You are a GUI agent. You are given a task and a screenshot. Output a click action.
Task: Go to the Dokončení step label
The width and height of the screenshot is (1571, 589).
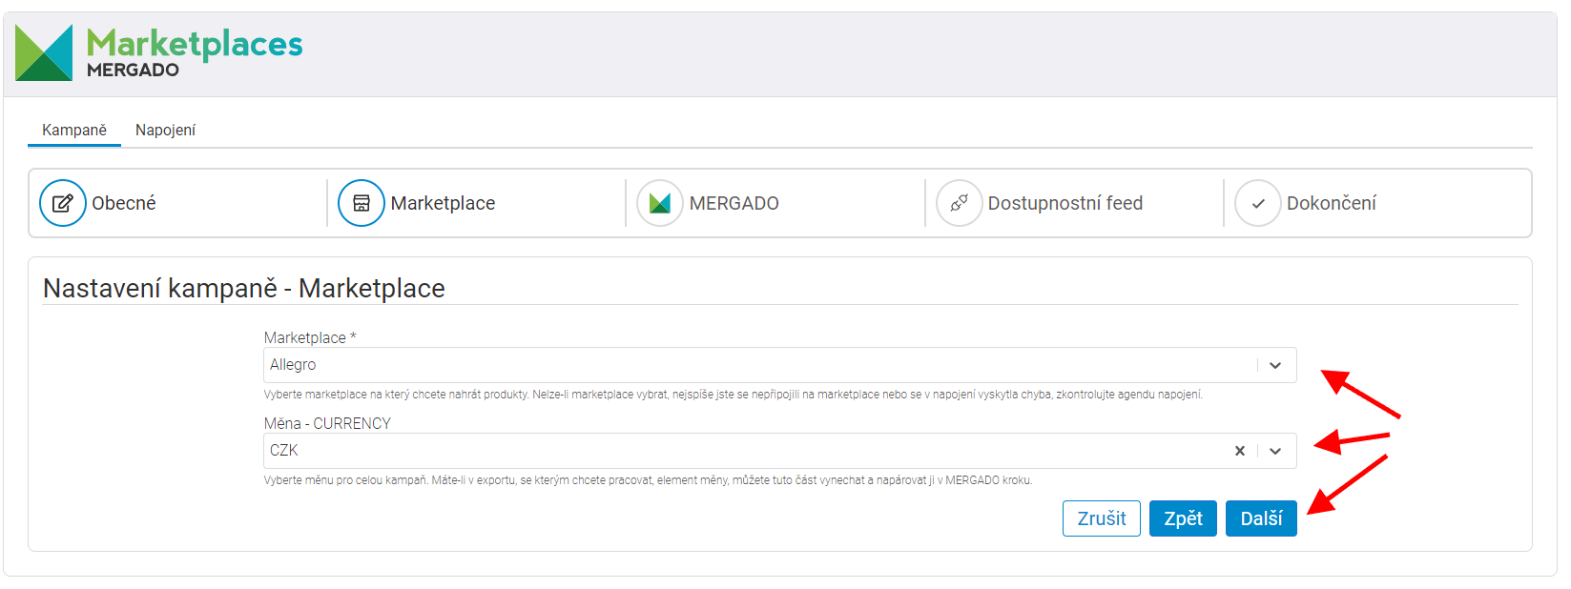[x=1331, y=203]
